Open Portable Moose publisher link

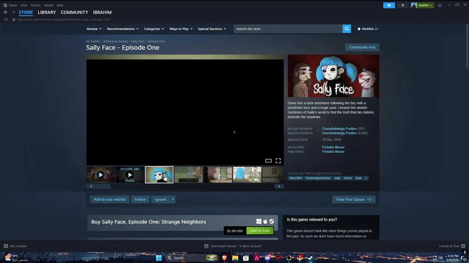333,152
